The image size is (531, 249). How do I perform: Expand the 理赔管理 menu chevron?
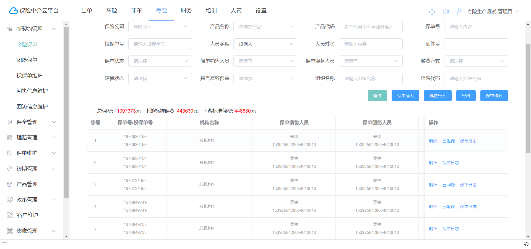tap(54, 137)
